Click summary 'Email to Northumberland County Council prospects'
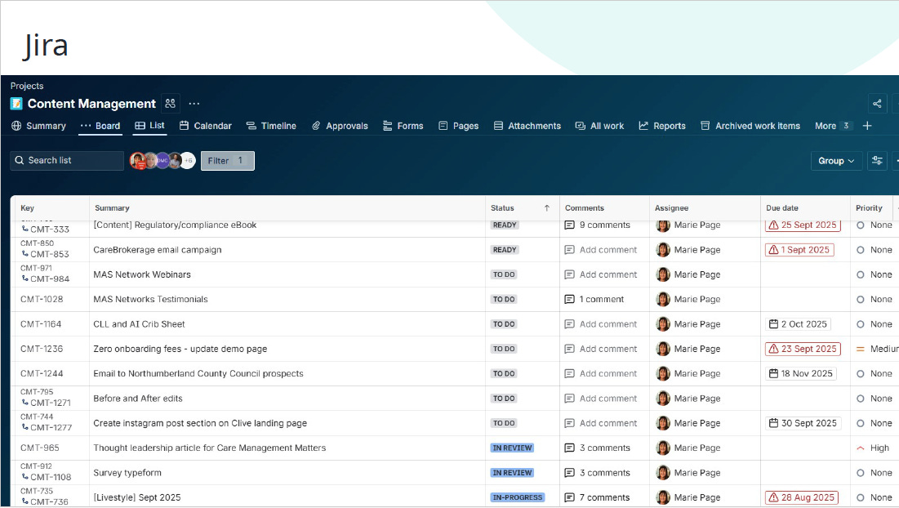Screen dimensions: 899x508 pyautogui.click(x=198, y=373)
